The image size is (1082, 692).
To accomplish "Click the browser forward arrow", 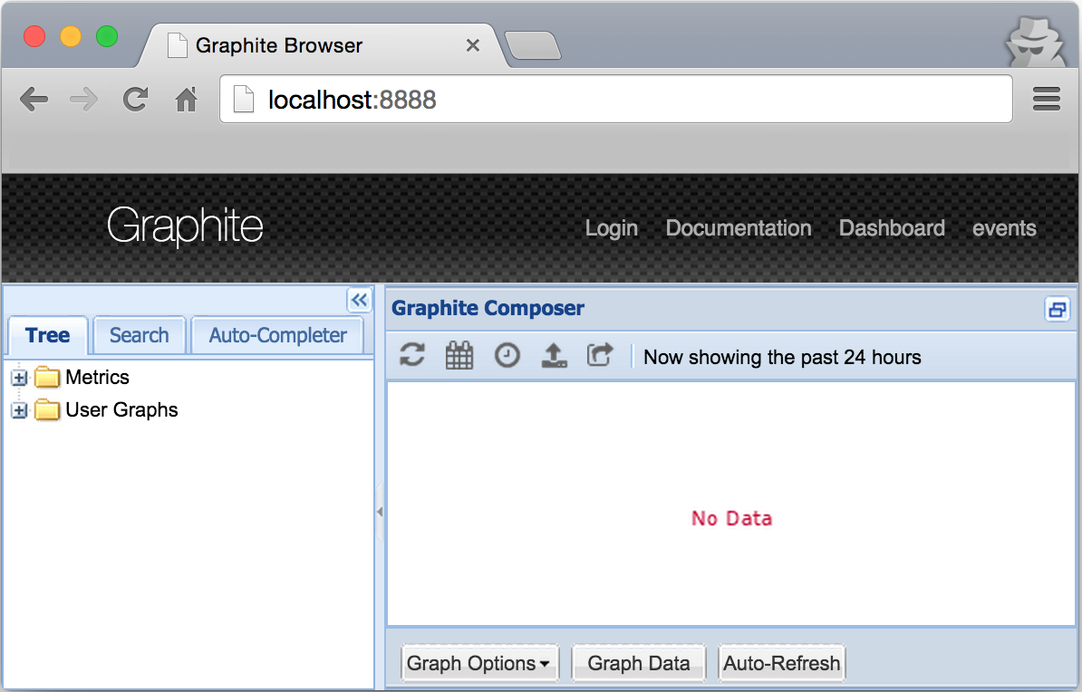I will [84, 100].
